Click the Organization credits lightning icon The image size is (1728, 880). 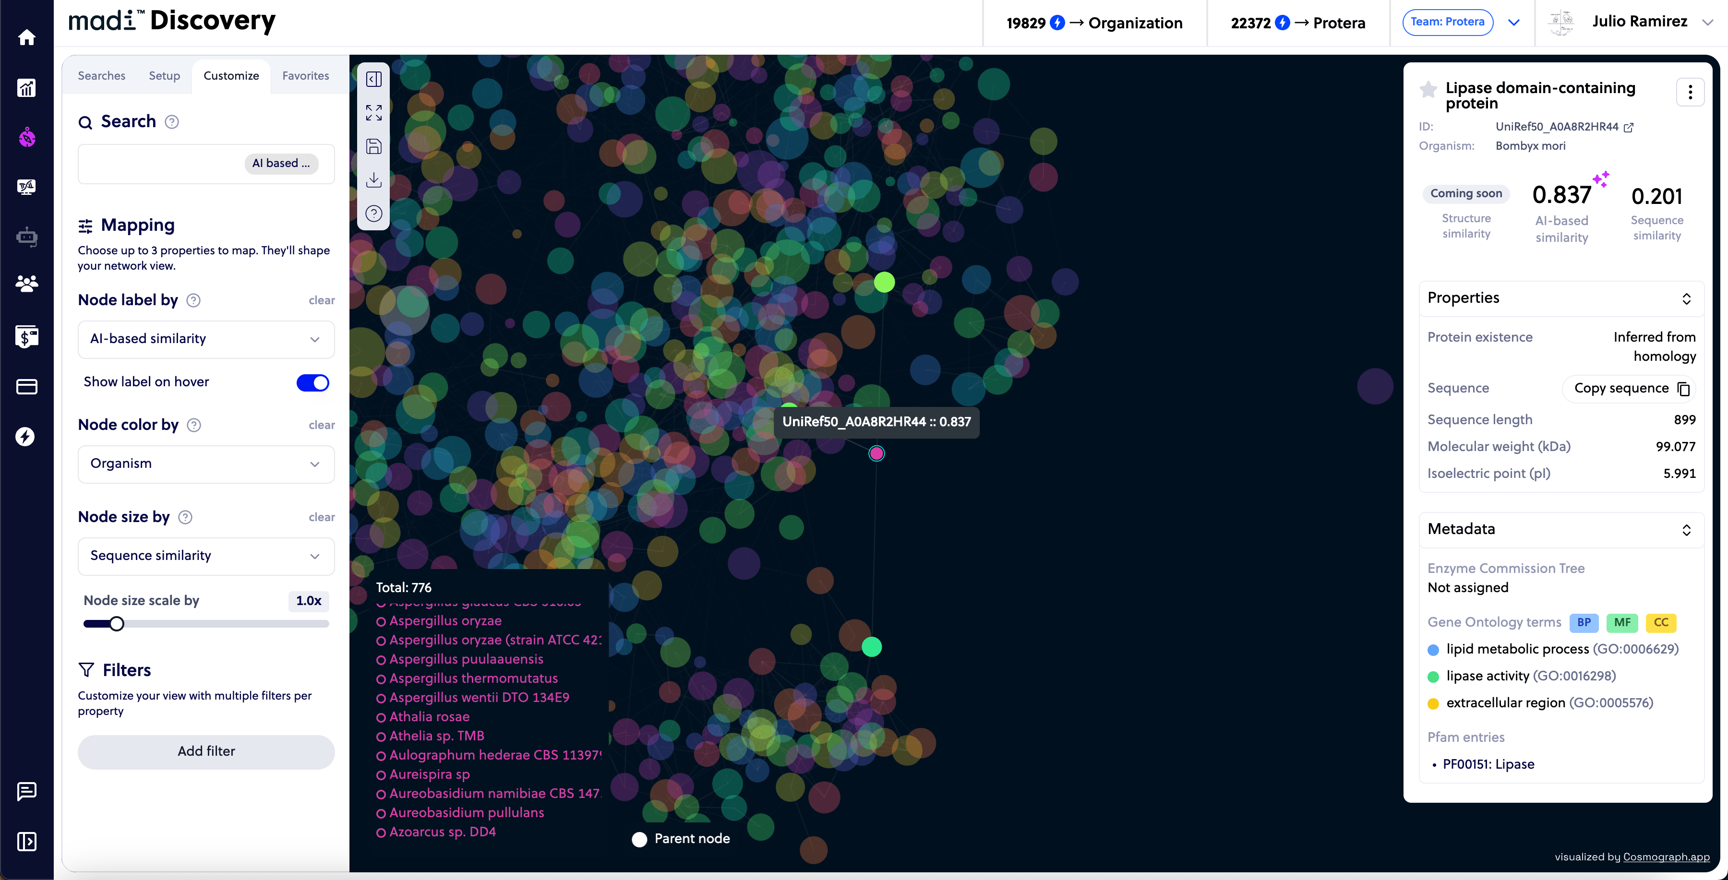(x=1057, y=23)
